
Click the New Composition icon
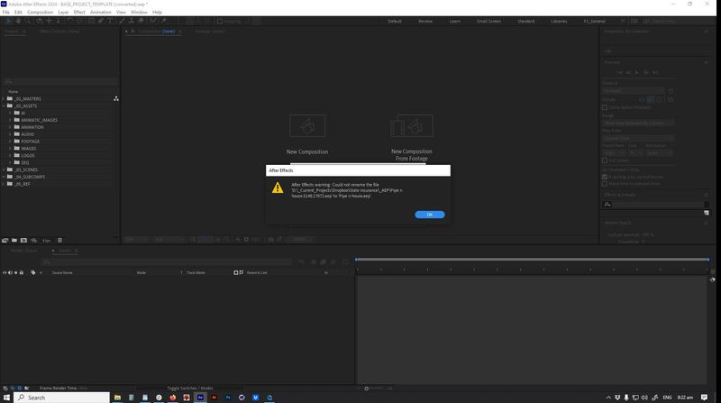306,125
